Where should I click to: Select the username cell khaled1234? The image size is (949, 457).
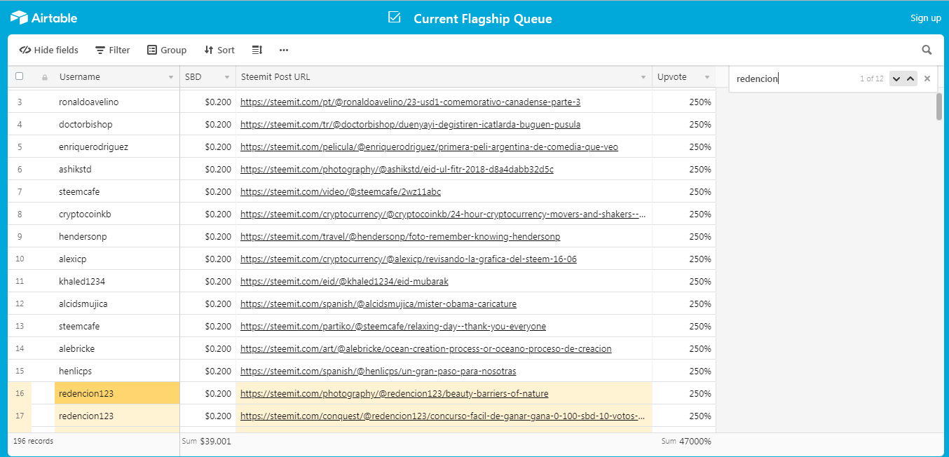(x=117, y=282)
